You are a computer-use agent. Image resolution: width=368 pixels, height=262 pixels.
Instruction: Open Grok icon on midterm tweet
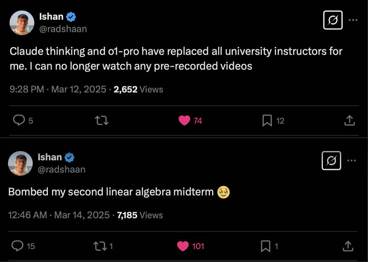[331, 161]
